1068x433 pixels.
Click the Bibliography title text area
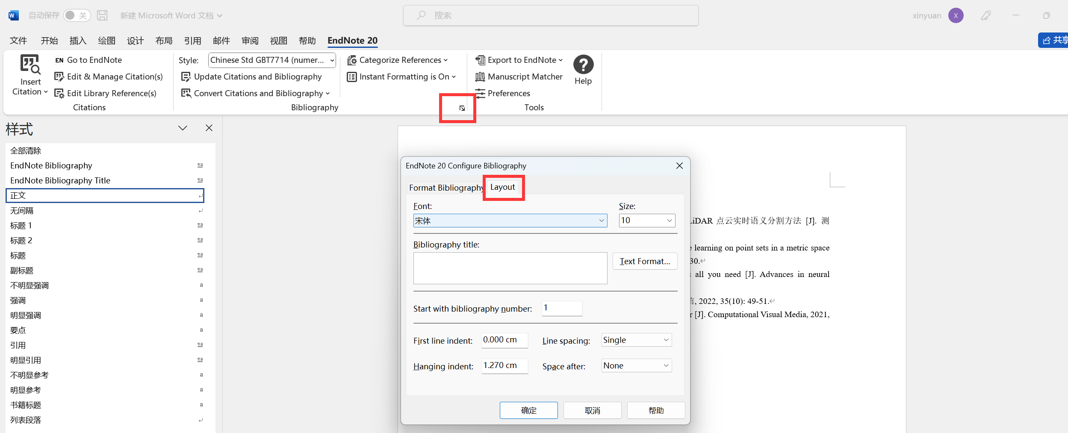click(510, 268)
